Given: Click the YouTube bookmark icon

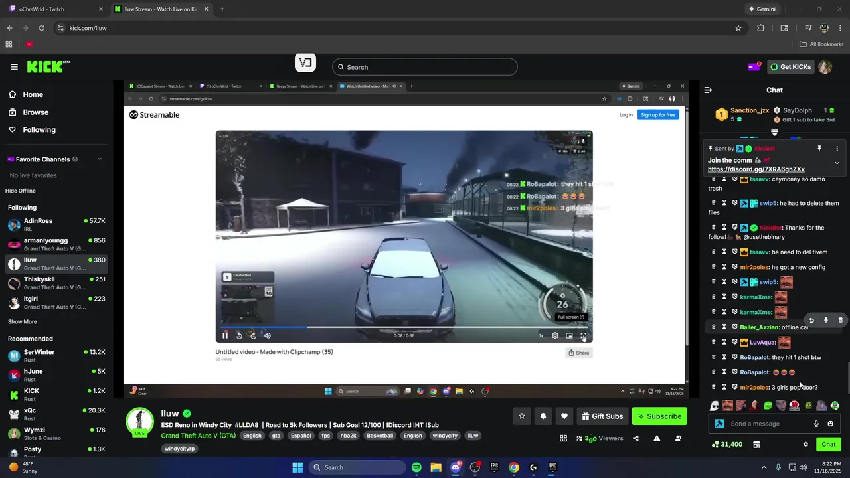Looking at the screenshot, I should tap(29, 44).
